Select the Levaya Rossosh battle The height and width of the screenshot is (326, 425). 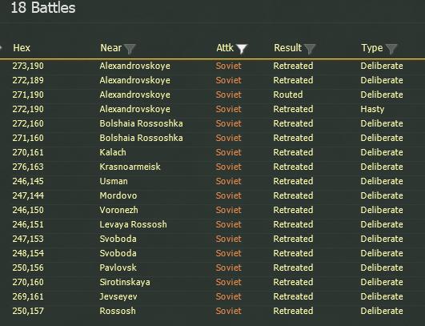pyautogui.click(x=213, y=224)
